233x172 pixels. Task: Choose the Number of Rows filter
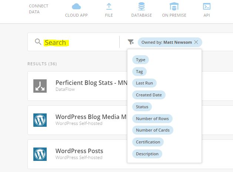(152, 119)
